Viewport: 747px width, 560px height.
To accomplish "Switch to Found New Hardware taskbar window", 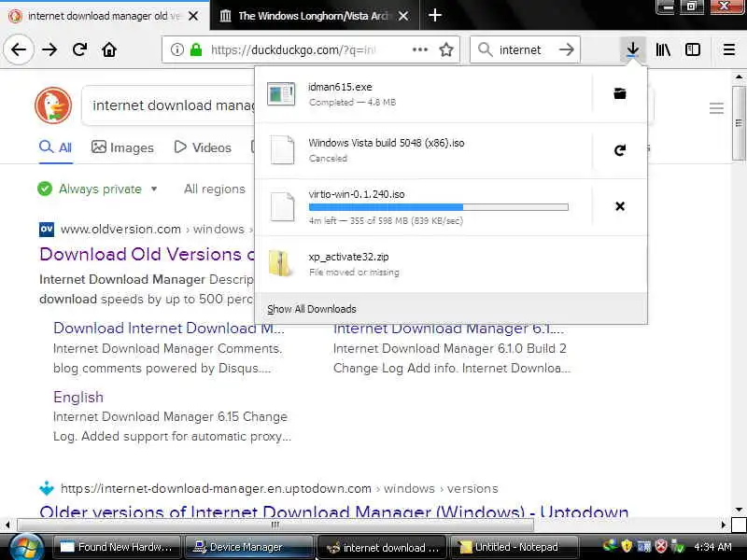I will pyautogui.click(x=116, y=547).
